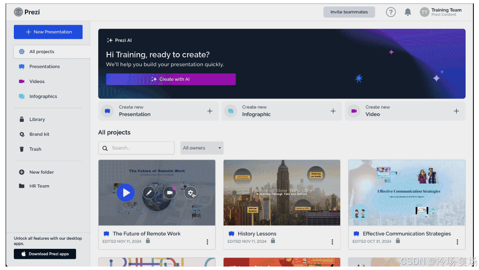479x270 pixels.
Task: Click plus icon on Create new Infographic
Action: click(333, 111)
